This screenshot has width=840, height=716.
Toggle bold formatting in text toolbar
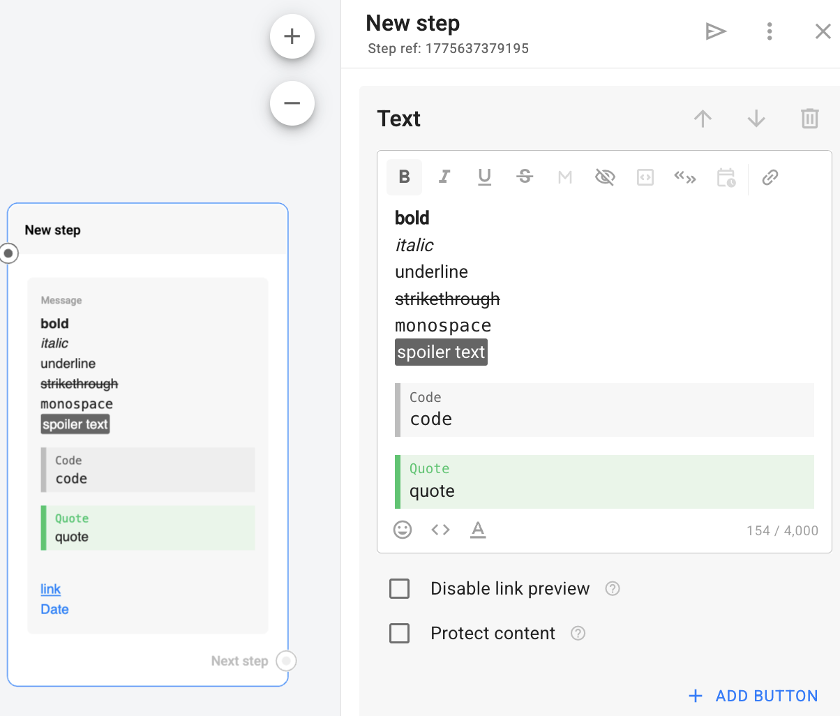tap(404, 177)
